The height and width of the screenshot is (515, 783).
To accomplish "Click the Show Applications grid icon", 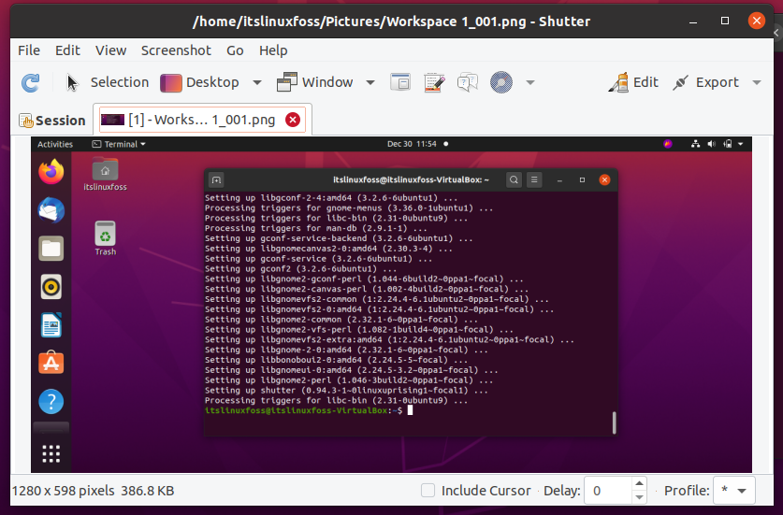I will point(51,453).
